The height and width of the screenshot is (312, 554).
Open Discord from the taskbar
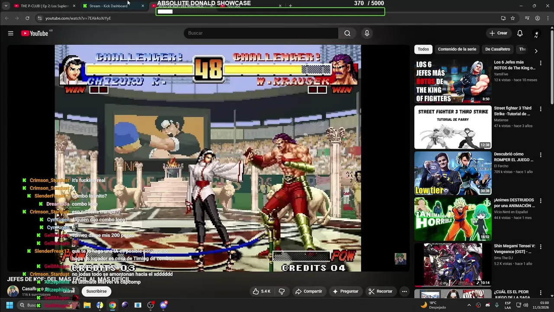pyautogui.click(x=163, y=305)
